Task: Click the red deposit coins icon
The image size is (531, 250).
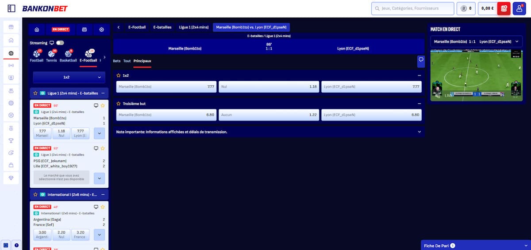Action: [504, 8]
